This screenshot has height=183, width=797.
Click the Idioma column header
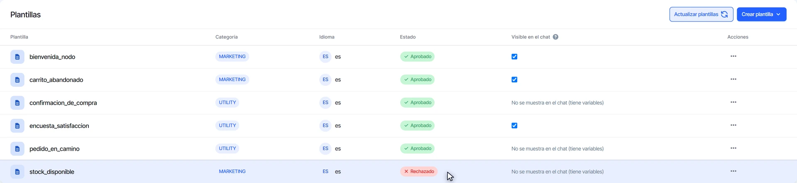pos(327,37)
